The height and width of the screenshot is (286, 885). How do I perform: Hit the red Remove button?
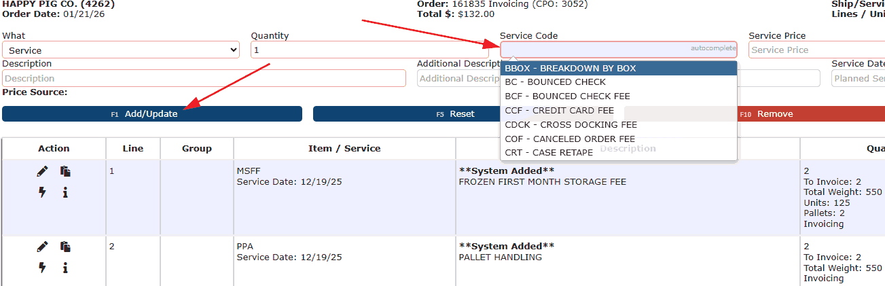[x=774, y=114]
